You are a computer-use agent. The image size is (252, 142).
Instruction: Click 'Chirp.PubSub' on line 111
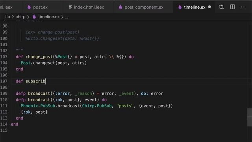(x=97, y=106)
